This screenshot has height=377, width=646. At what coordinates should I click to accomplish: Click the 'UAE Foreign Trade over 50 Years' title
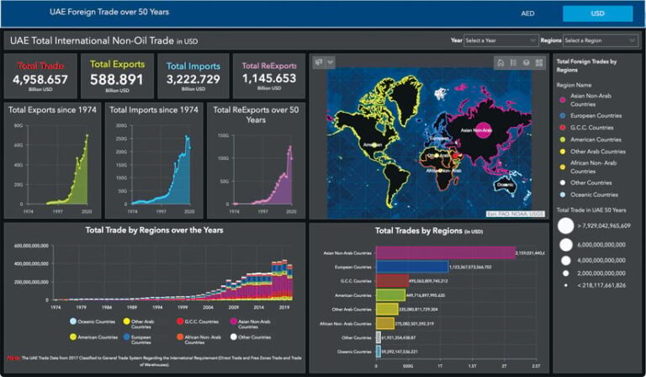pyautogui.click(x=109, y=12)
